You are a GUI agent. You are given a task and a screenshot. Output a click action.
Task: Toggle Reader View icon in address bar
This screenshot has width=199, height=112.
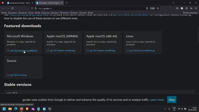tap(147, 8)
